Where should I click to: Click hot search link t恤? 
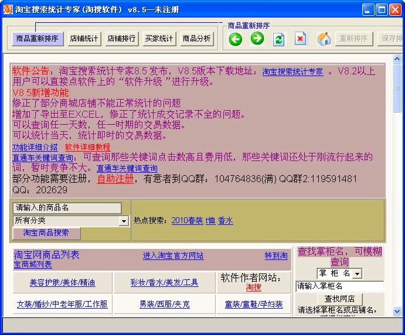(x=210, y=220)
